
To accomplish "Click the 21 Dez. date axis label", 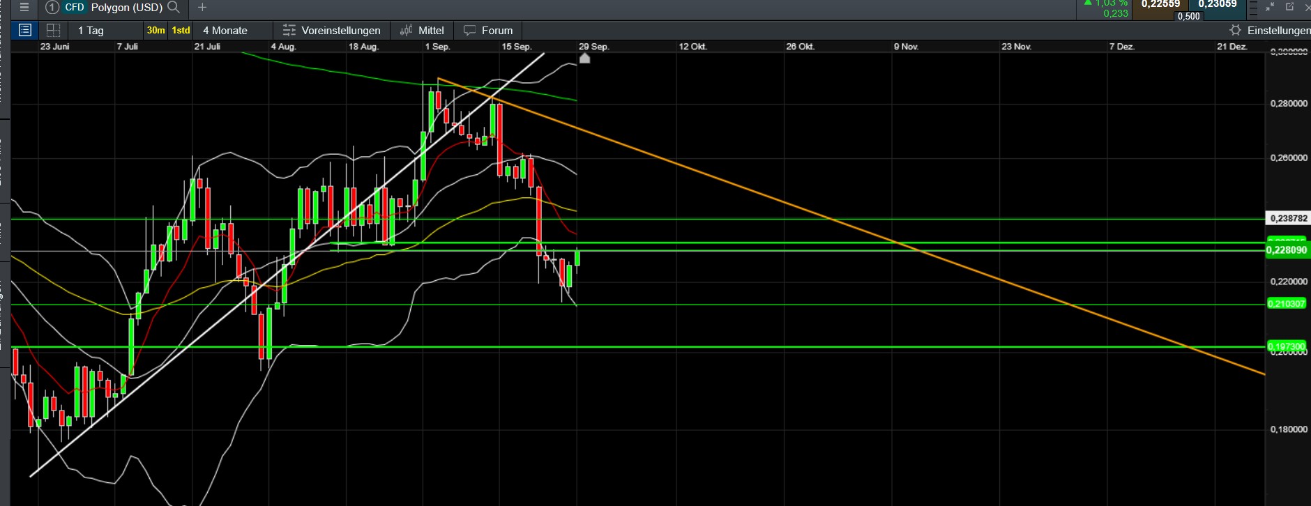I will tap(1232, 47).
